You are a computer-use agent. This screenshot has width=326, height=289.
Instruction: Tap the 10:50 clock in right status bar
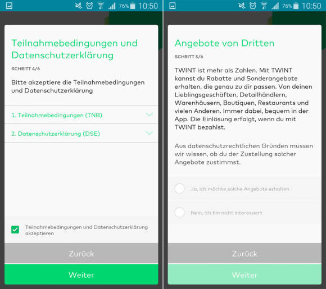(x=311, y=6)
